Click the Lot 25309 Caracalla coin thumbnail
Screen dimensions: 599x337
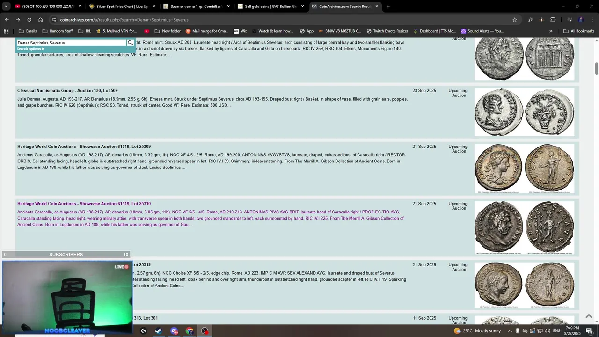(x=524, y=168)
